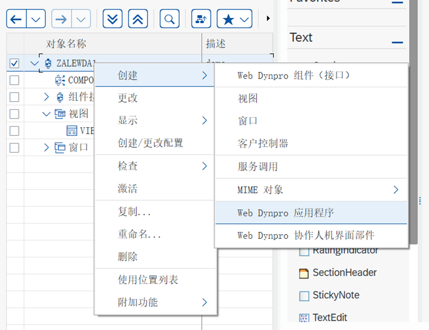Viewport: 429px width, 330px height.
Task: Choose 复制... from the context menu
Action: (154, 212)
